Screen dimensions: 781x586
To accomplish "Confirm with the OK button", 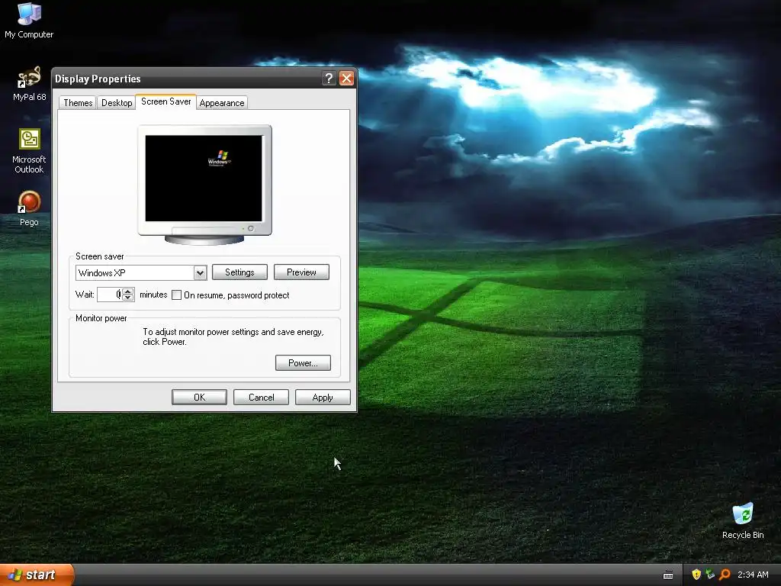I will point(199,397).
